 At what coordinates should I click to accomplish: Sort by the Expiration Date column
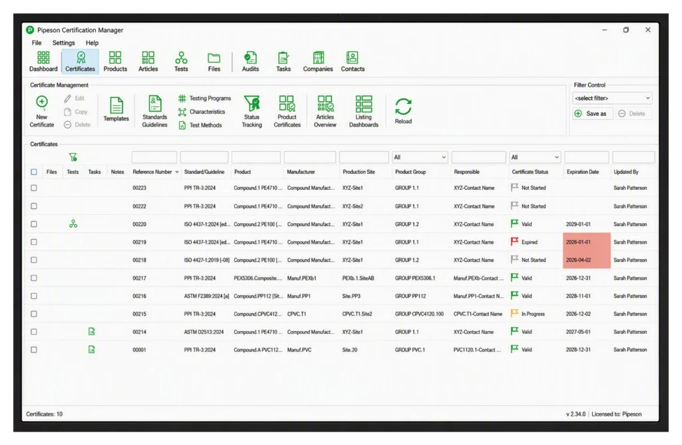click(x=583, y=172)
